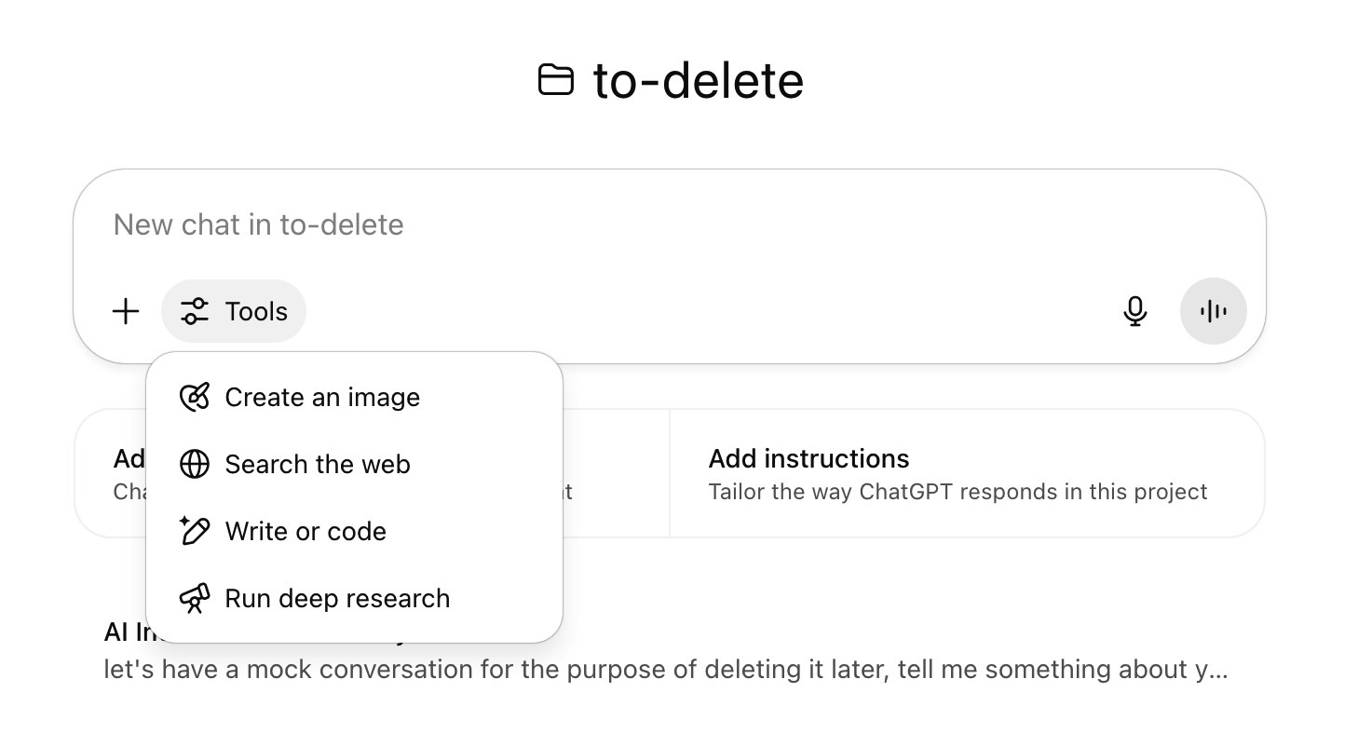Click the to-delete project title
Screen dimensions: 1358x747
point(699,80)
